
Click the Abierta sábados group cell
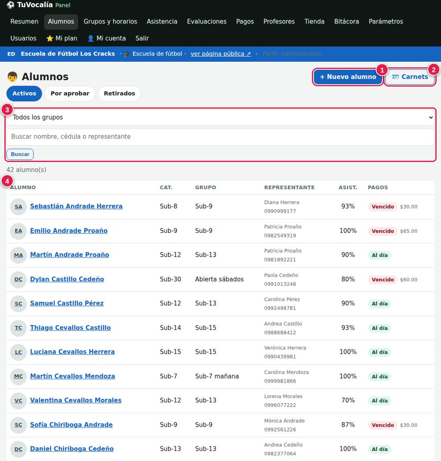(x=219, y=279)
